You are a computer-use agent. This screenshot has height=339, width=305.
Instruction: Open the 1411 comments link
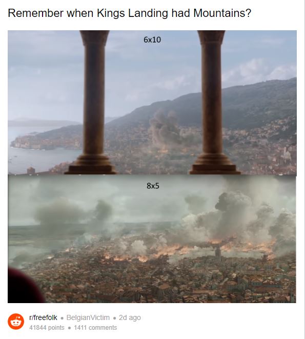coord(95,328)
